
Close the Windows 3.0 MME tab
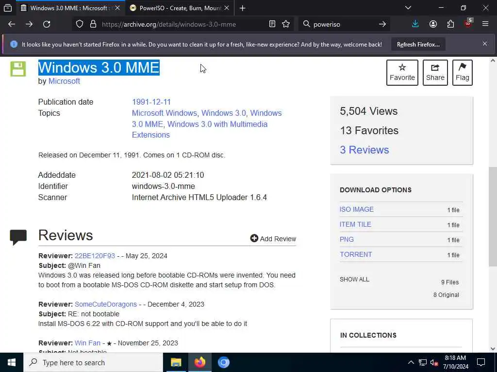pyautogui.click(x=117, y=8)
